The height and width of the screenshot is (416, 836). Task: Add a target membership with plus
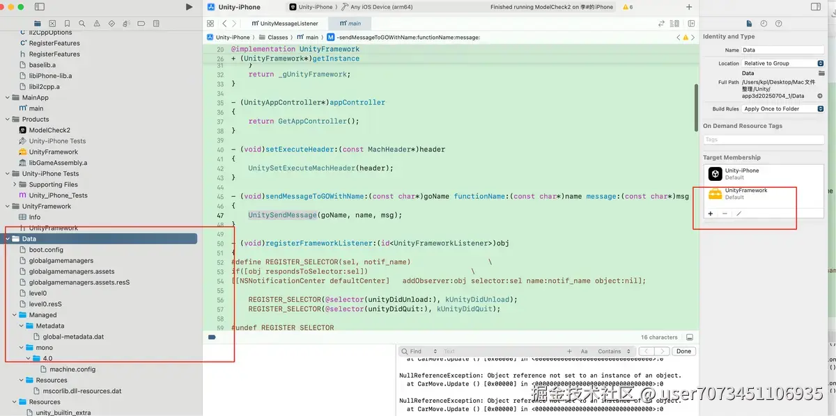[711, 214]
